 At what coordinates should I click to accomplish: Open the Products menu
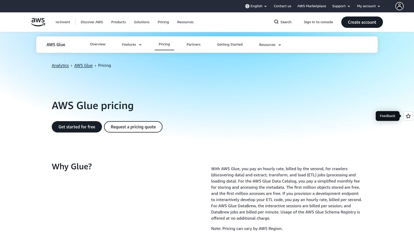(x=119, y=22)
